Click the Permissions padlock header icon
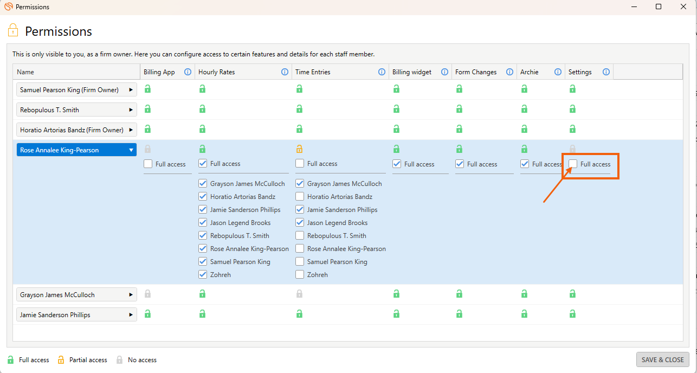Image resolution: width=697 pixels, height=373 pixels. point(13,30)
